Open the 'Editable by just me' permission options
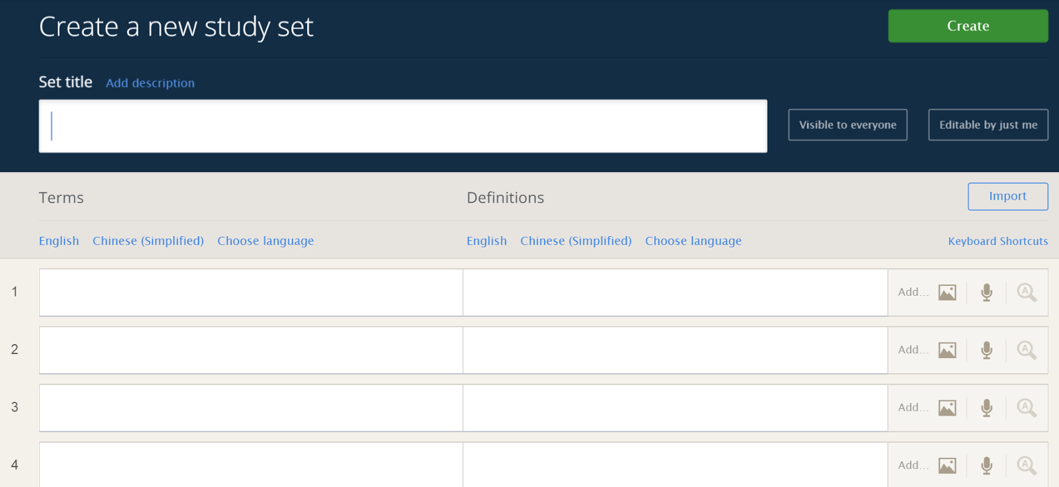1059x487 pixels. [988, 125]
